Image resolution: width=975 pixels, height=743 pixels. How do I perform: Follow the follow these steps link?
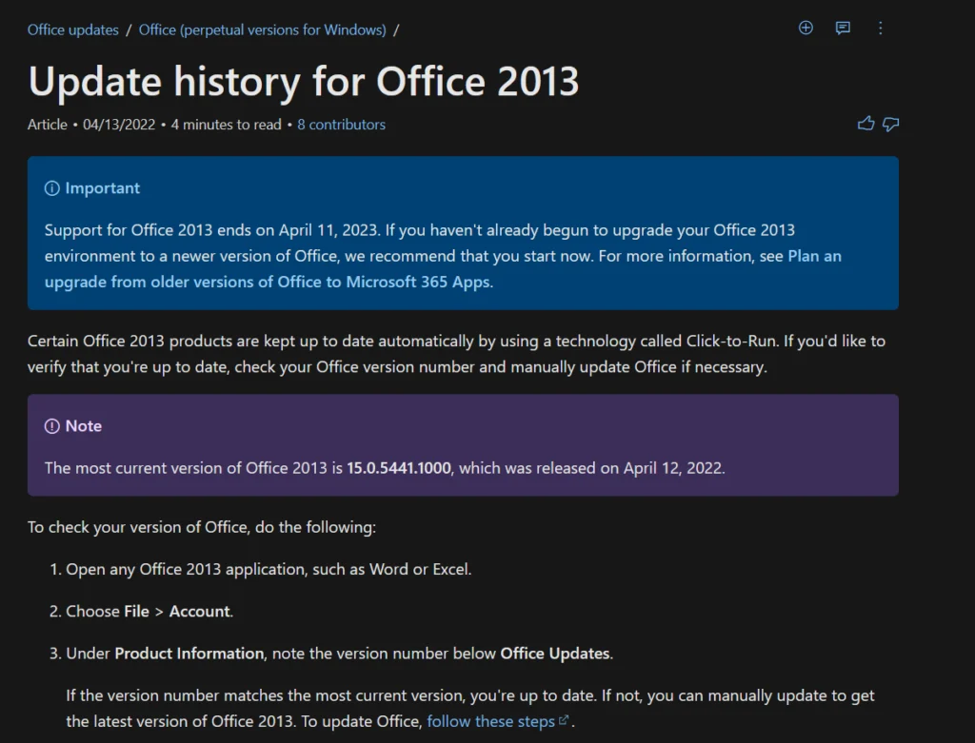pyautogui.click(x=490, y=721)
